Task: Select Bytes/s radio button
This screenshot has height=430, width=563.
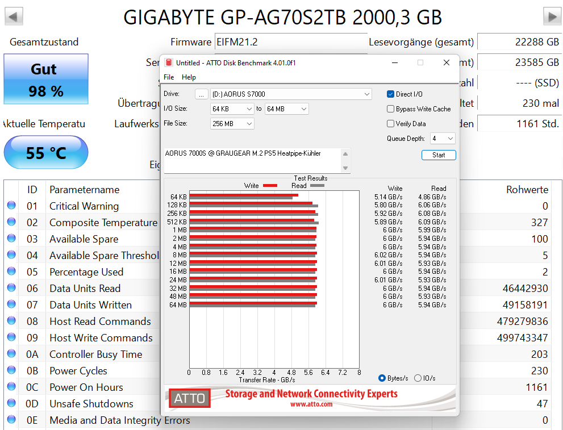Action: pos(382,378)
